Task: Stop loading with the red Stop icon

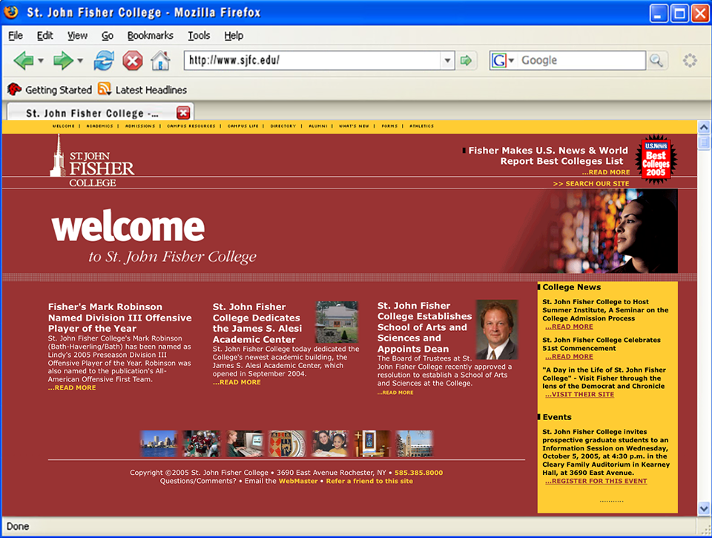Action: (133, 61)
